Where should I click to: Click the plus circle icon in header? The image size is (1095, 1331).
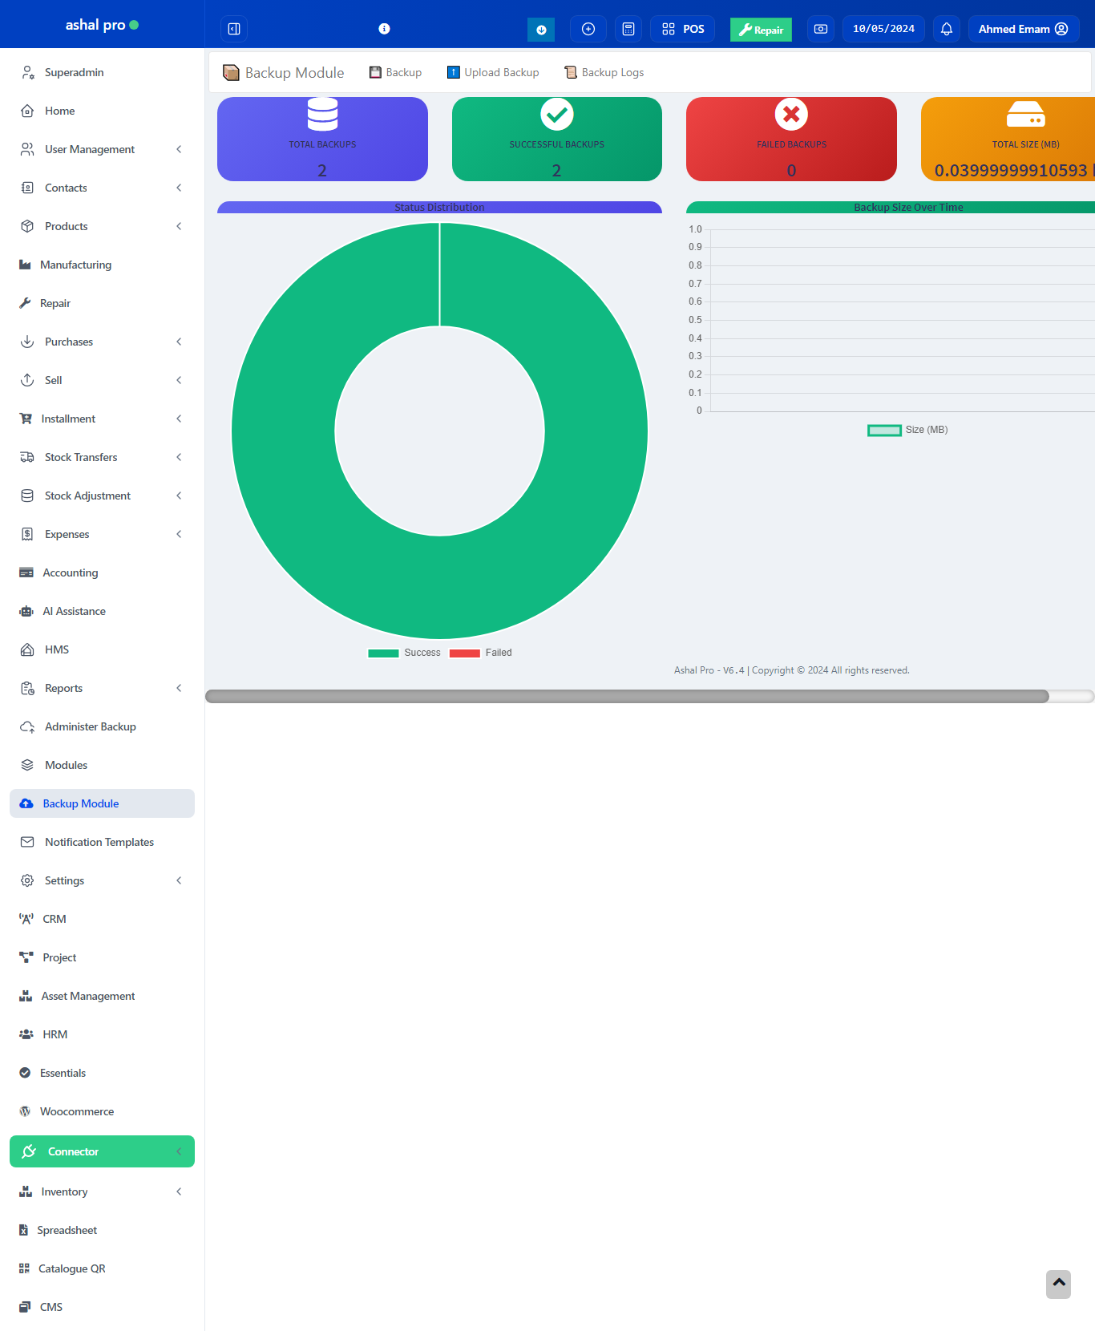point(588,29)
